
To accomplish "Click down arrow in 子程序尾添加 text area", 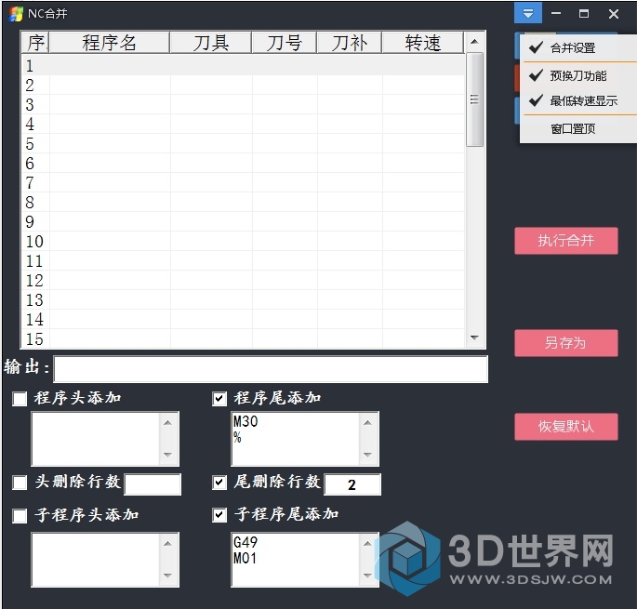I will 367,576.
